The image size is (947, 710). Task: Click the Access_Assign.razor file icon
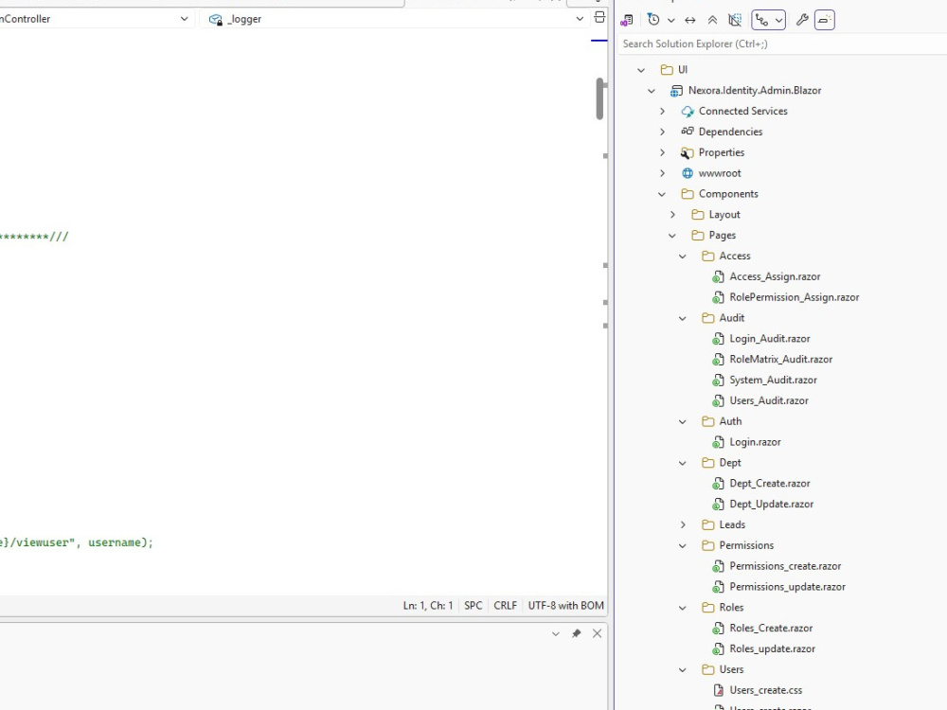(718, 276)
